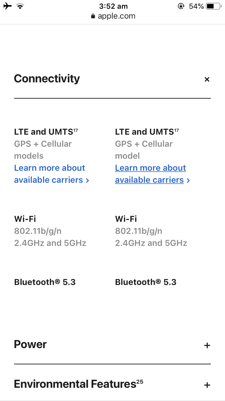Tap footnote 25 after Environmental Features

140,382
